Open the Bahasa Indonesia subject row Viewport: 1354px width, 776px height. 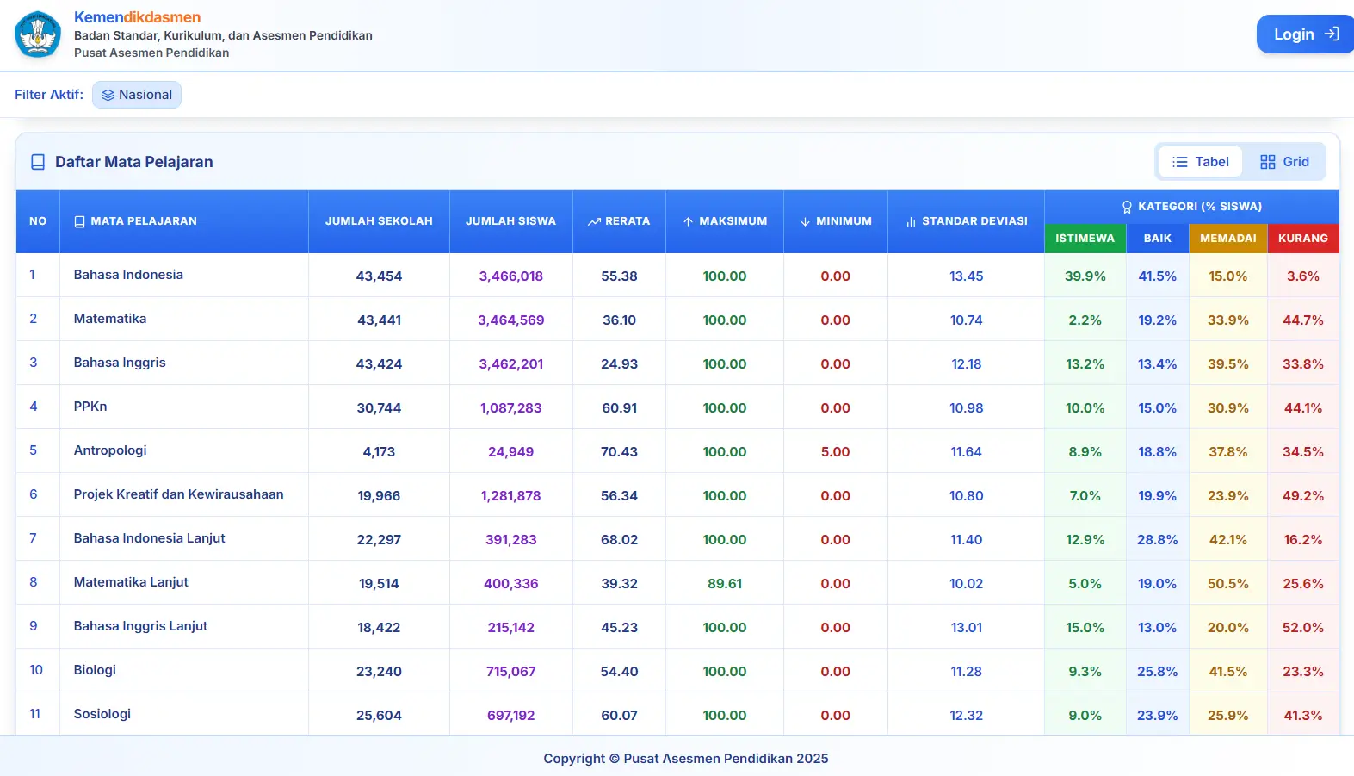click(x=128, y=275)
